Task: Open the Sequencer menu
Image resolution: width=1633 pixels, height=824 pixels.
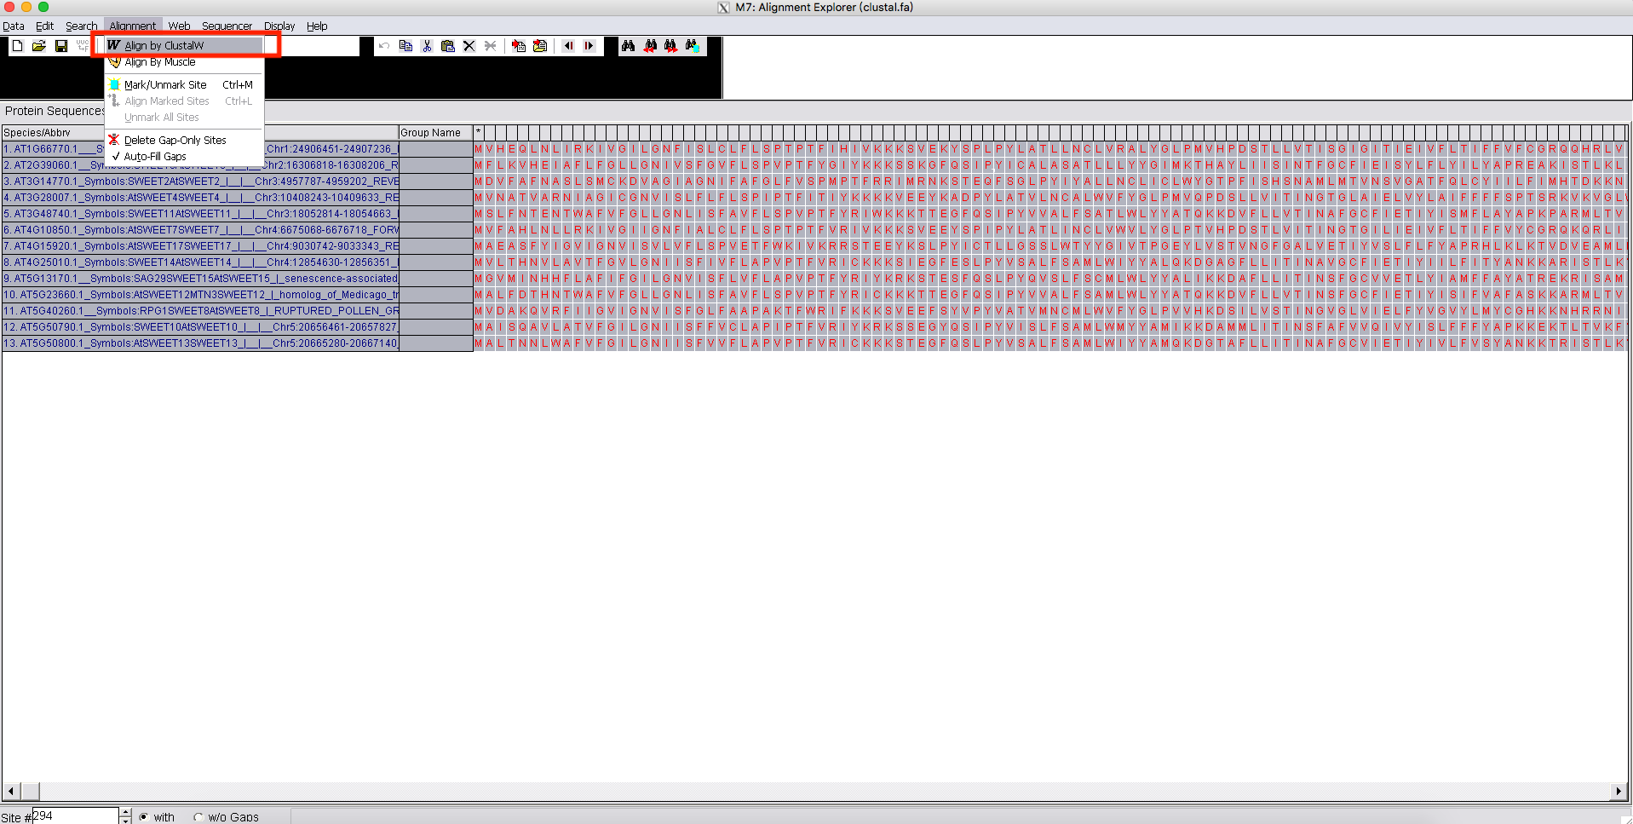Action: pos(227,26)
